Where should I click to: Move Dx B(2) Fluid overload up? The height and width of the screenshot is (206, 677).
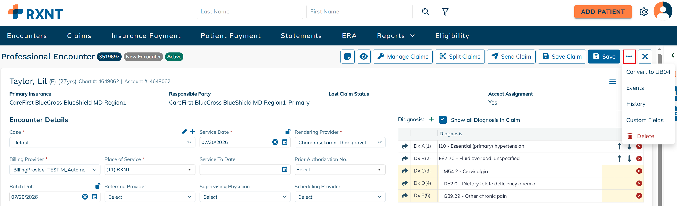click(x=619, y=159)
